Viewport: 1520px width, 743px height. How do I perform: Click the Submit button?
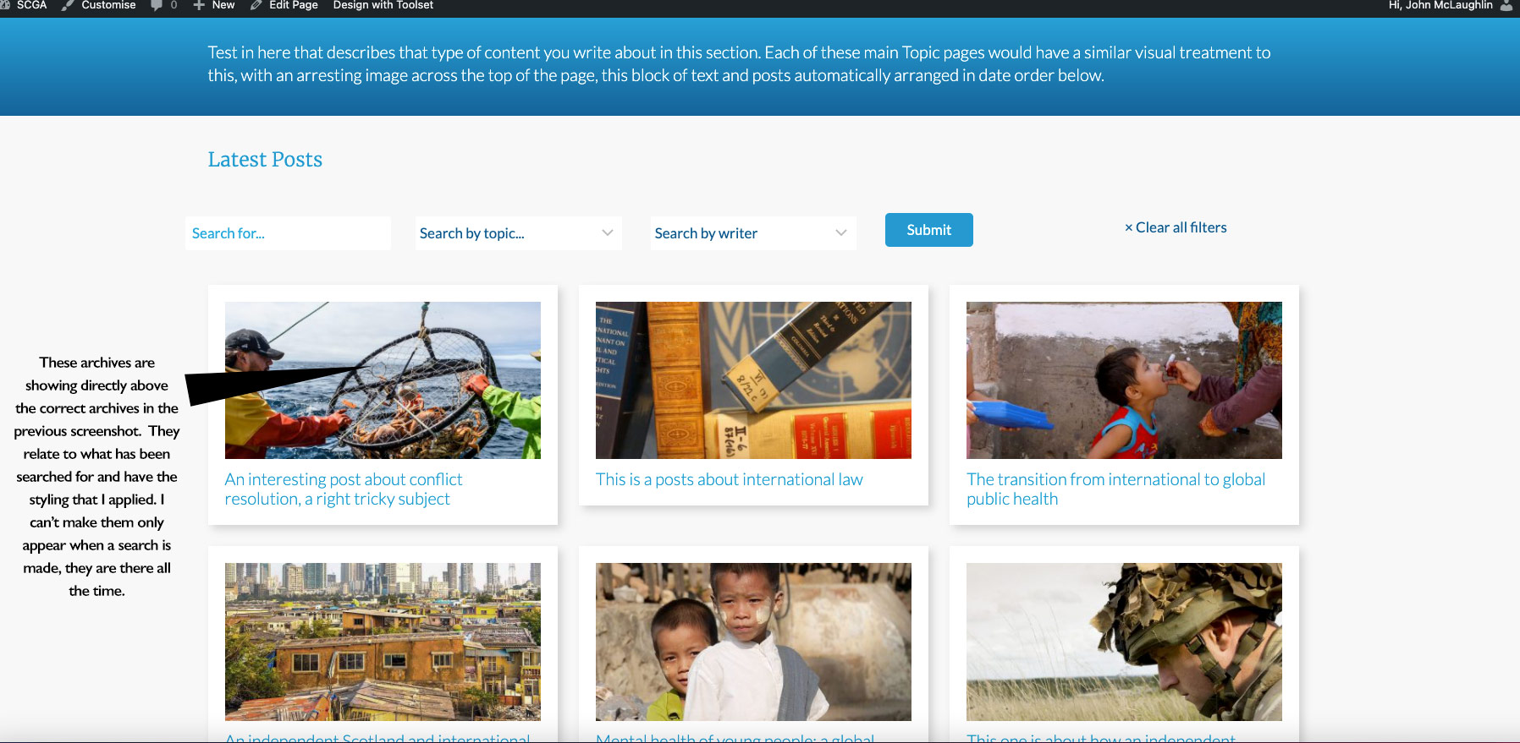coord(928,230)
